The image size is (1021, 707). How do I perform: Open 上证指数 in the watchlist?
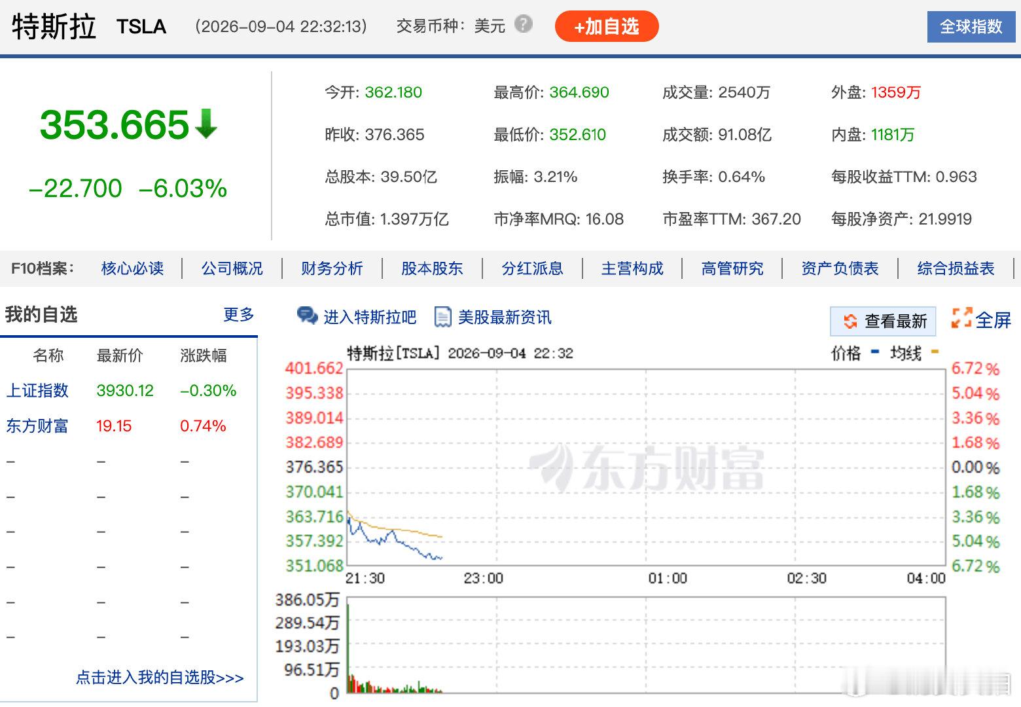[37, 391]
